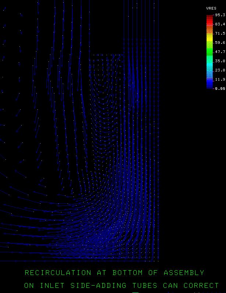Click the caption line starting 'RECIRCULATION AT BOTTOM'
This screenshot has width=226, height=293.
(x=114, y=273)
